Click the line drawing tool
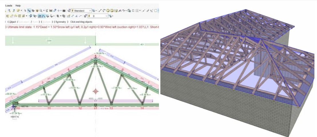The image size is (317, 137). point(100,11)
